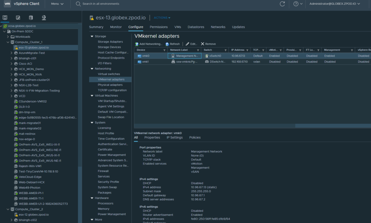Select the nsx-edge-0 virtual machine
Viewport: 371px width, 223px height.
tap(27, 139)
